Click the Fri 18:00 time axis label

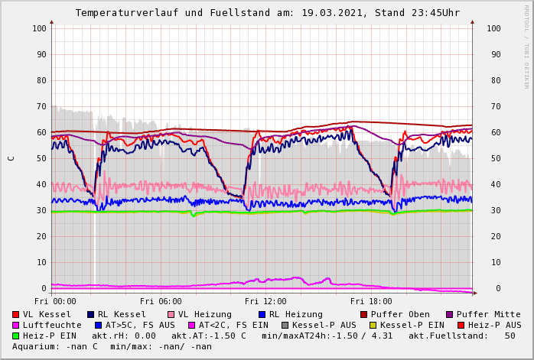[x=371, y=301]
